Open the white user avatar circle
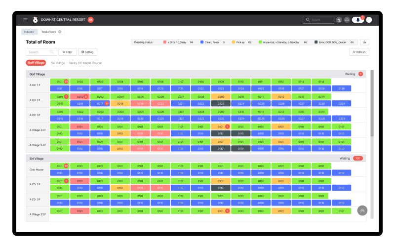Image resolution: width=395 pixels, height=247 pixels. click(369, 20)
